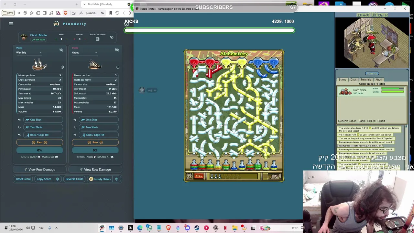
Task: Undo the player's Rock / Edge Hit
Action: tap(19, 135)
